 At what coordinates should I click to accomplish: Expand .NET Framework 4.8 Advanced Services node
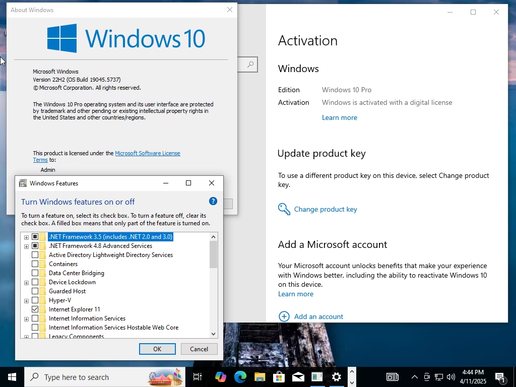[26, 246]
